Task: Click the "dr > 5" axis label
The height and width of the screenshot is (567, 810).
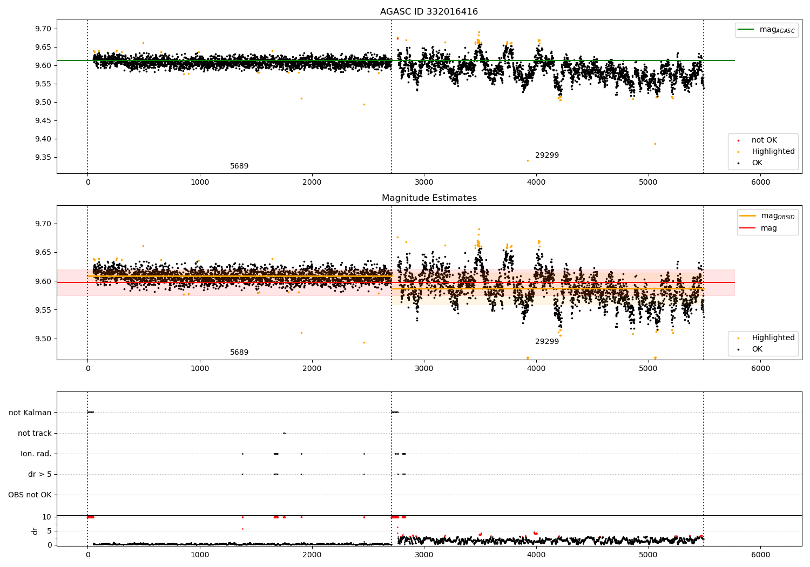Action: coord(40,474)
